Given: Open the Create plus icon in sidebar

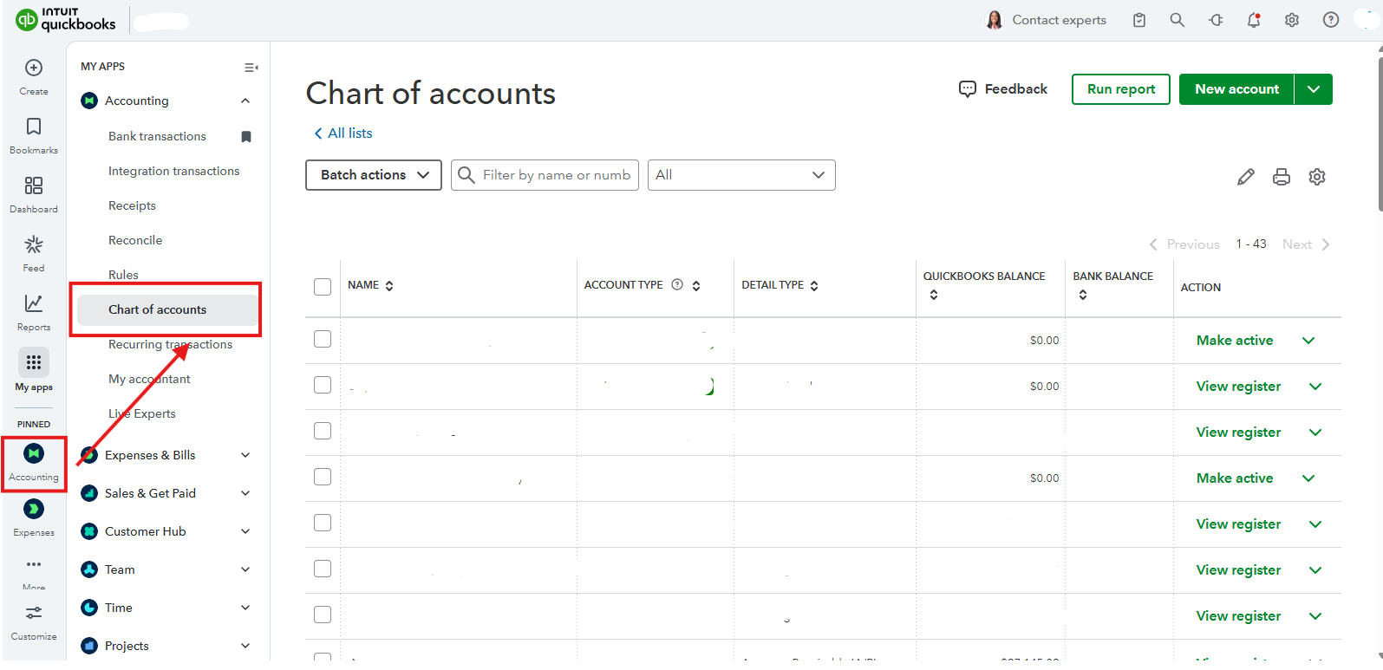Looking at the screenshot, I should pyautogui.click(x=34, y=68).
